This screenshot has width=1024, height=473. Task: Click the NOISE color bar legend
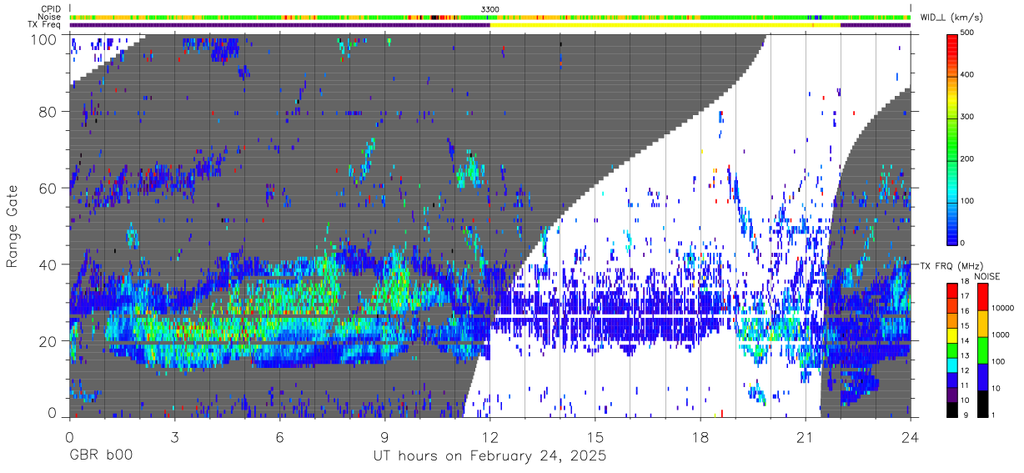click(x=982, y=350)
